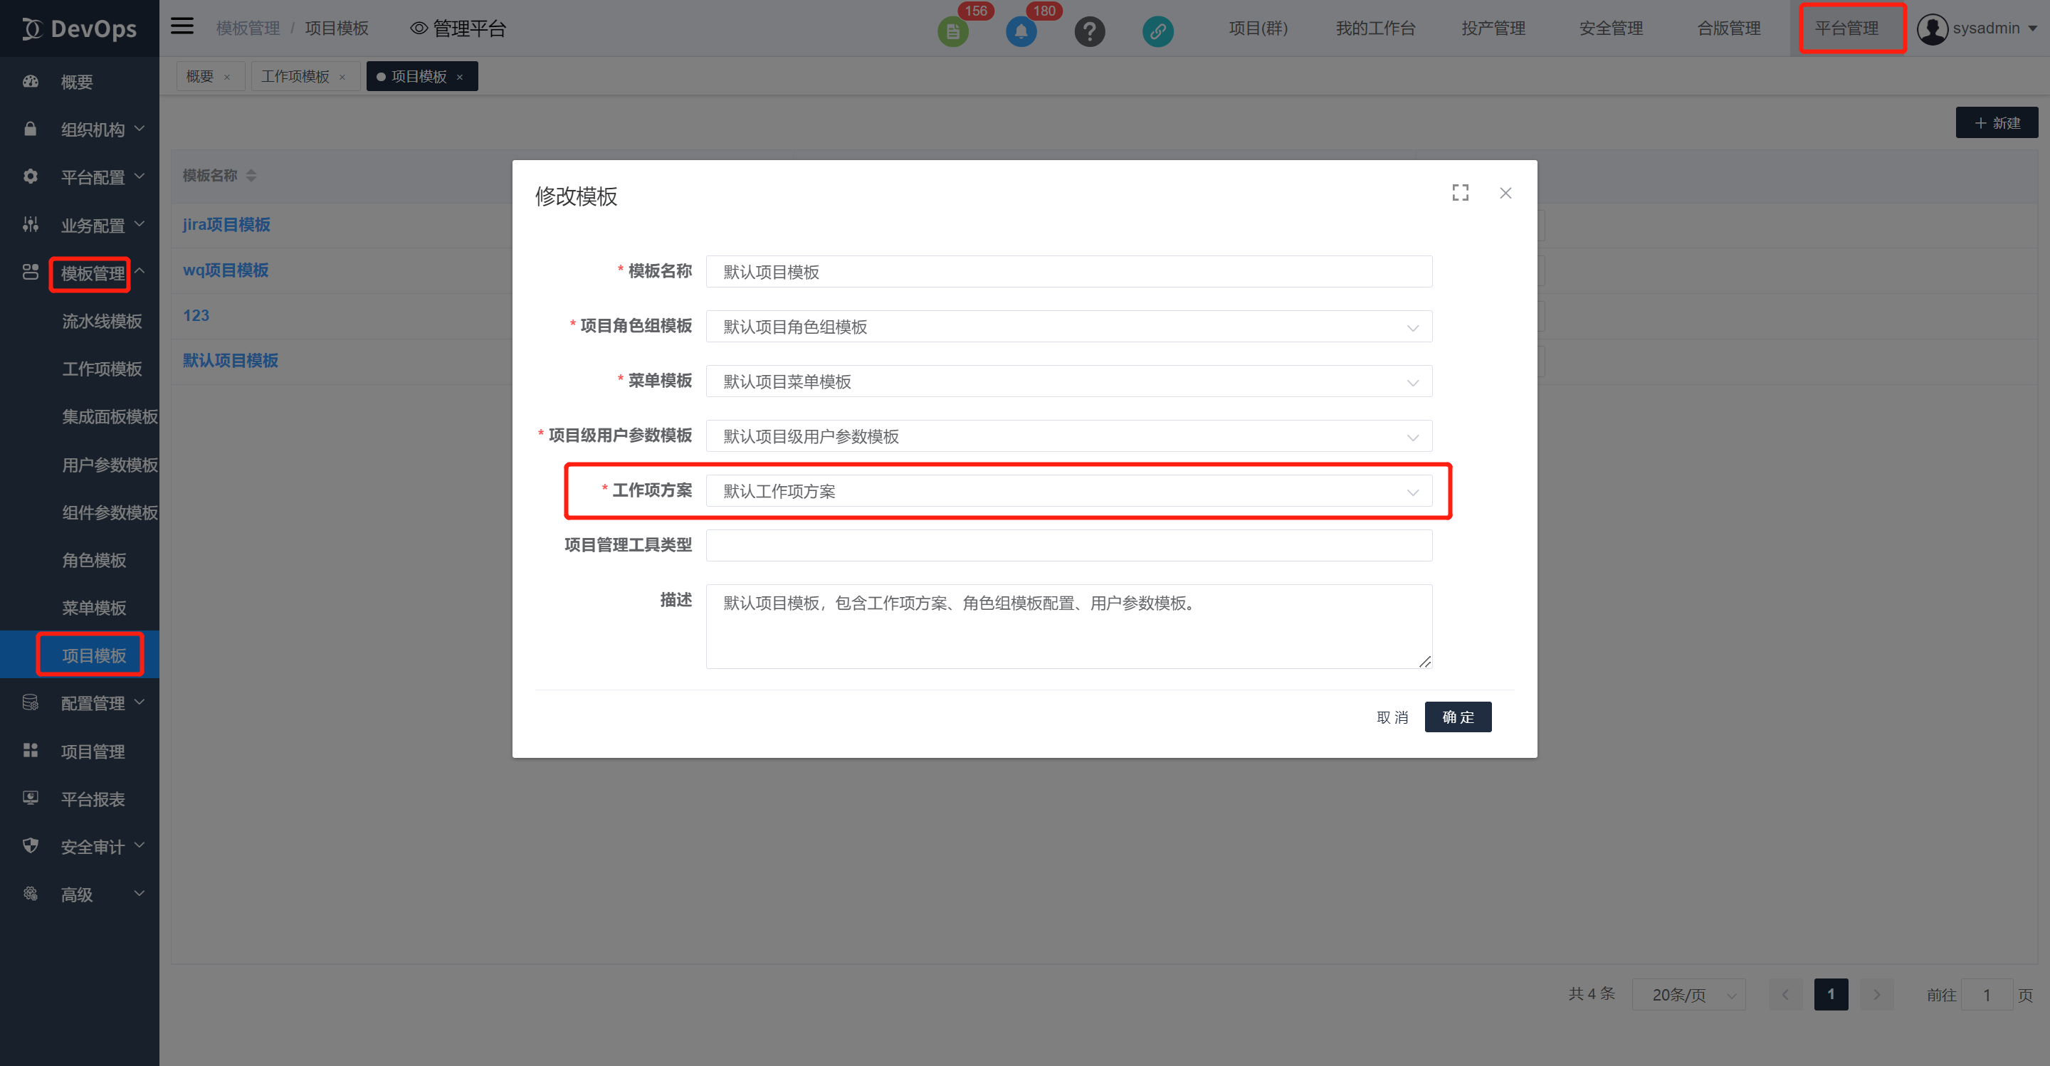The image size is (2050, 1066).
Task: Toggle fullscreen for the 修改模板 dialog
Action: (x=1459, y=193)
